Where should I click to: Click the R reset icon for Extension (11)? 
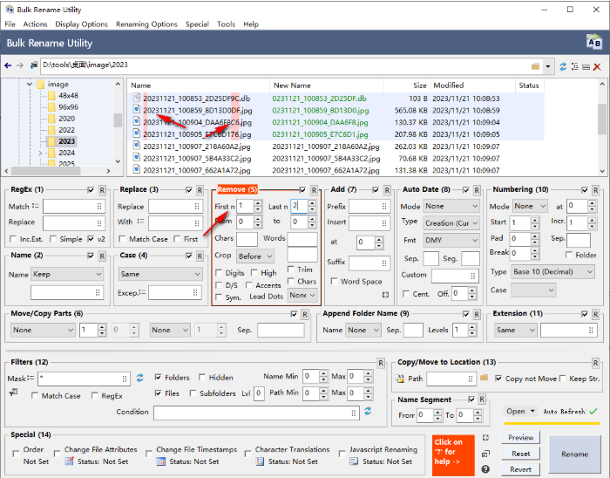click(x=595, y=315)
